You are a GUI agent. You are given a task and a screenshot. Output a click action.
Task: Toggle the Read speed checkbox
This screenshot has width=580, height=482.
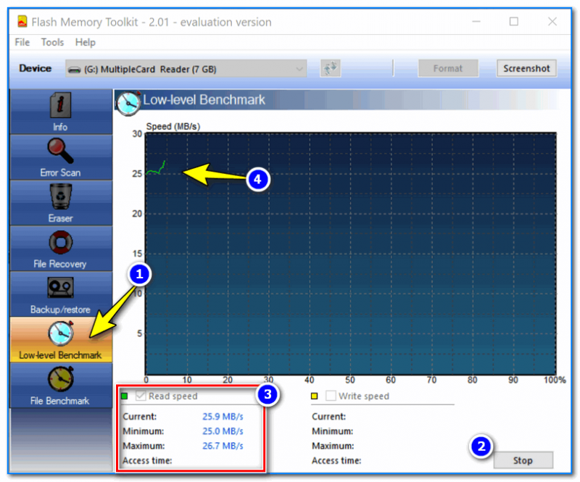point(141,396)
